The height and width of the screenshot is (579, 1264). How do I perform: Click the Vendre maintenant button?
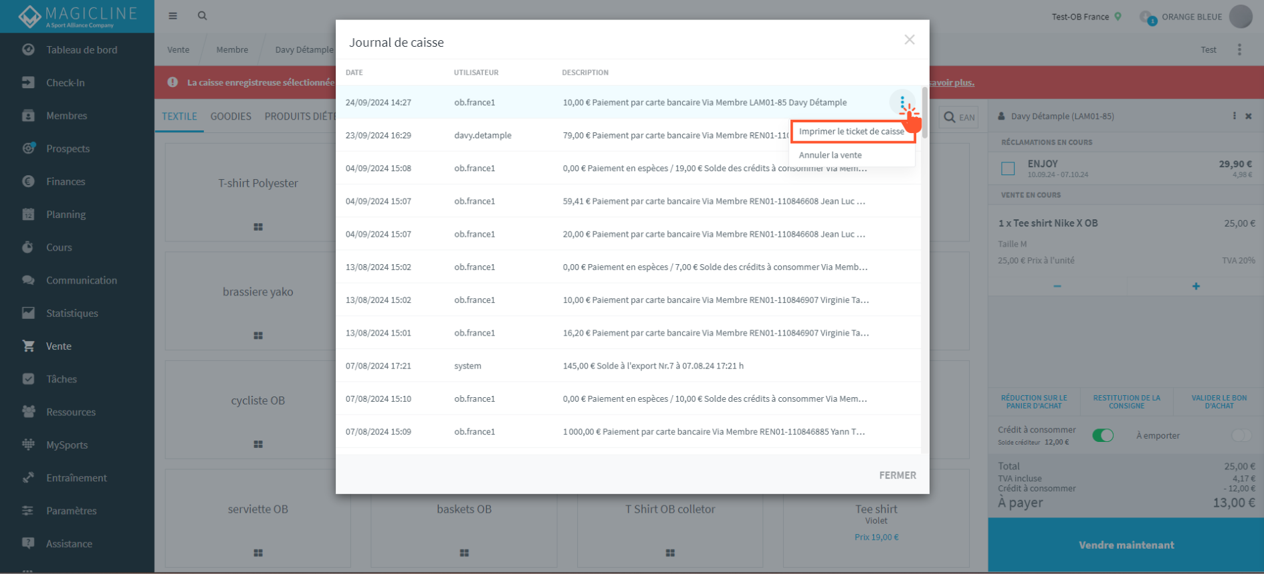1126,545
